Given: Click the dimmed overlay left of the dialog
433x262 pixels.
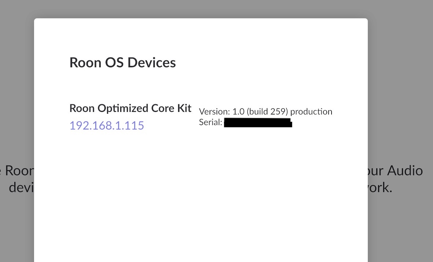Looking at the screenshot, I should [16, 110].
